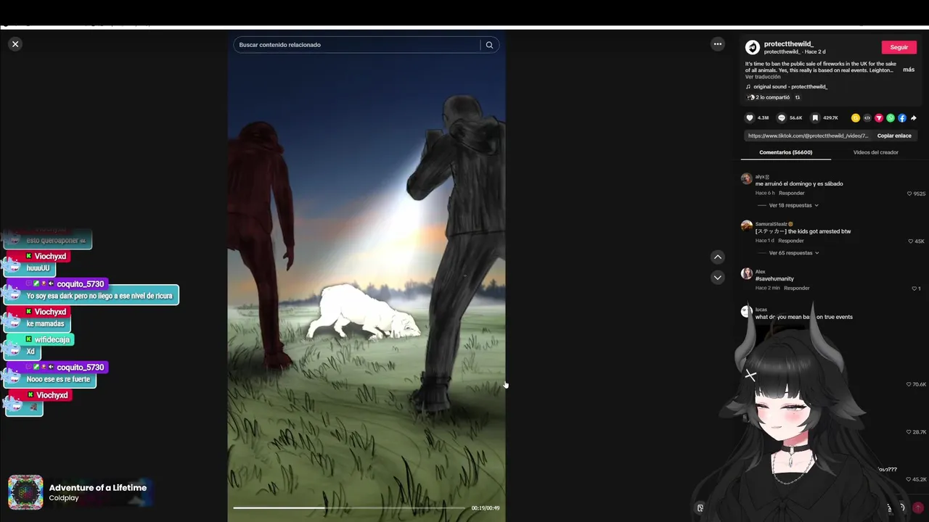Like the comment showing 45.2K
929x522 pixels.
pyautogui.click(x=909, y=479)
